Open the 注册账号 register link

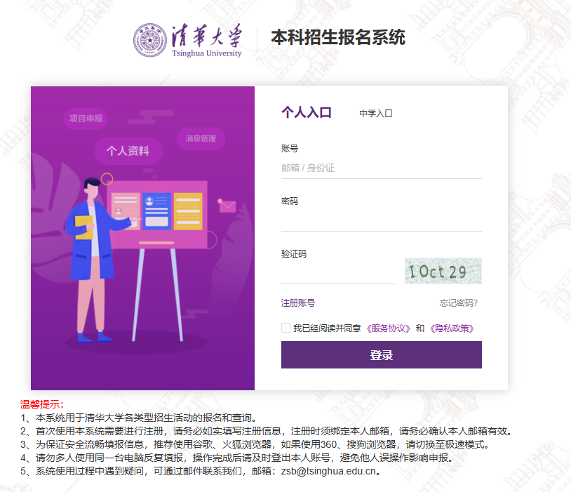[x=298, y=303]
